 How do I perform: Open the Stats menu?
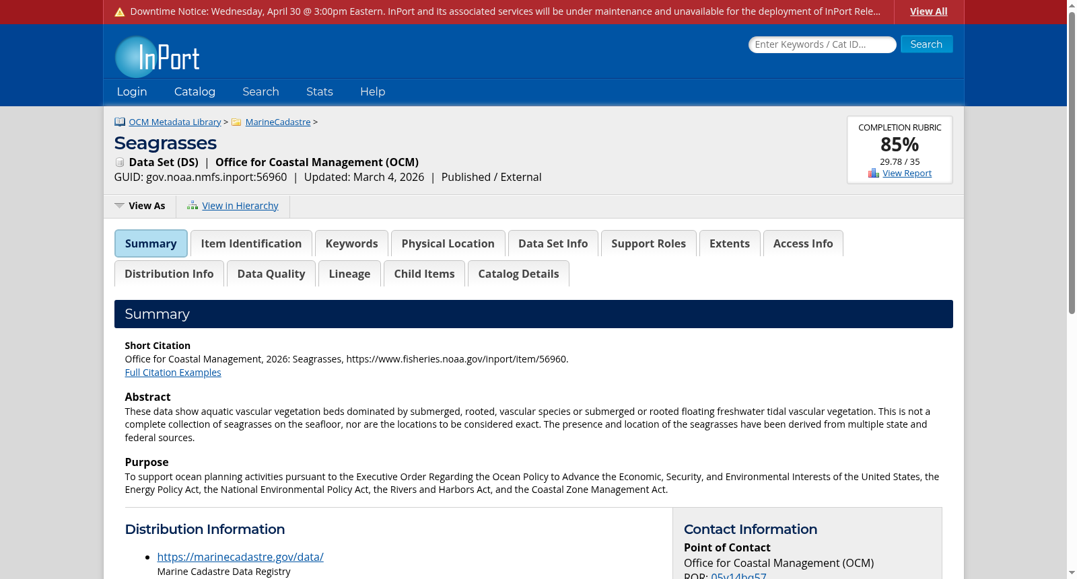[320, 91]
